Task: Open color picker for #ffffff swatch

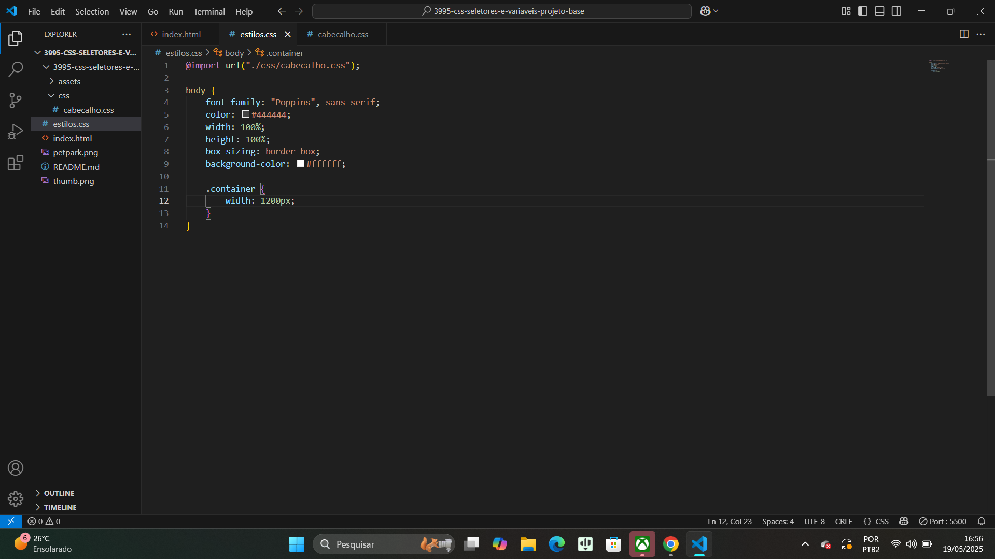Action: click(301, 164)
